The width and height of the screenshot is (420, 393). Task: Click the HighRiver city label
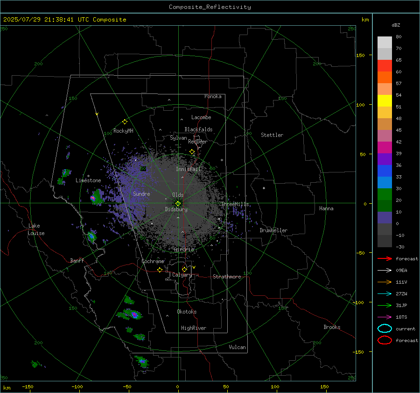click(x=194, y=328)
